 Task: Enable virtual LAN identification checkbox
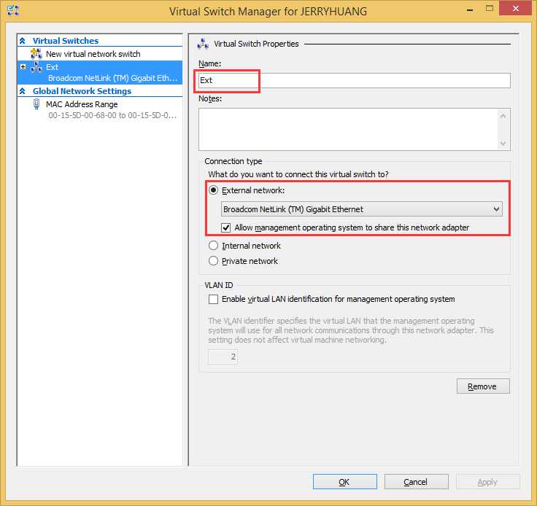tap(213, 299)
